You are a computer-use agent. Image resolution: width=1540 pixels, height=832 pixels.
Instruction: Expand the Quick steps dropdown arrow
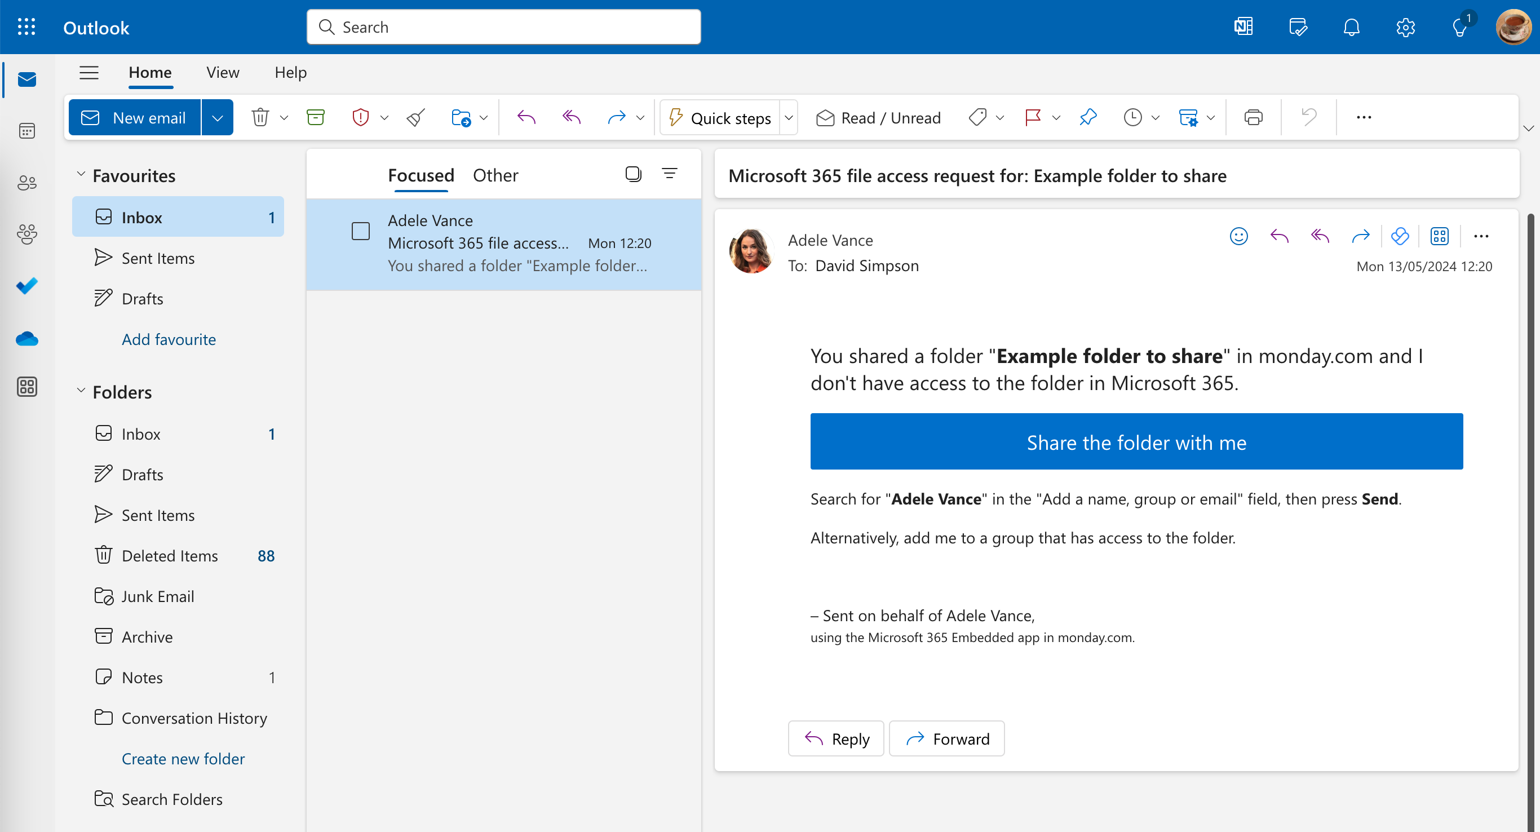coord(789,118)
